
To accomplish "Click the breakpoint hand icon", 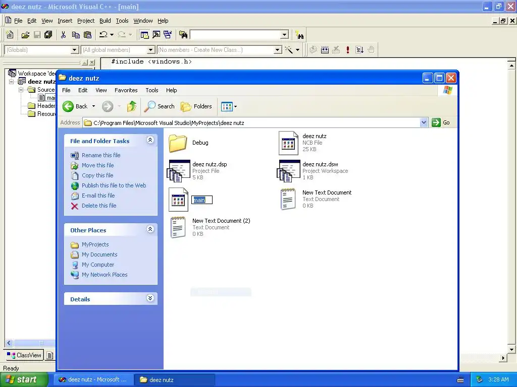I will coord(371,50).
